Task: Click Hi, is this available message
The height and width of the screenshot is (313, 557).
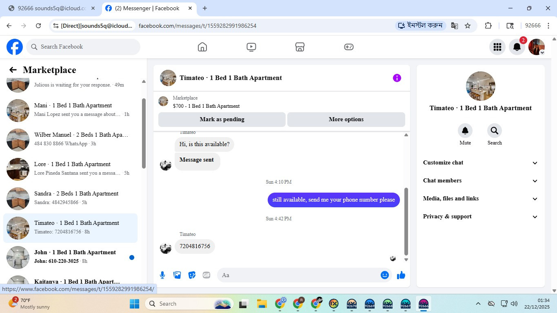Action: [204, 144]
